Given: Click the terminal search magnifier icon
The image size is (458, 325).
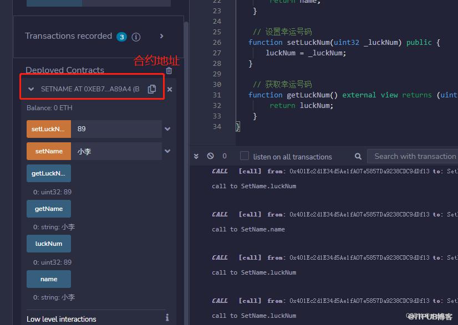Looking at the screenshot, I should tap(358, 157).
